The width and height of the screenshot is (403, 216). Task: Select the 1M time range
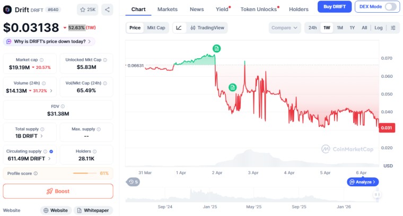tap(339, 28)
